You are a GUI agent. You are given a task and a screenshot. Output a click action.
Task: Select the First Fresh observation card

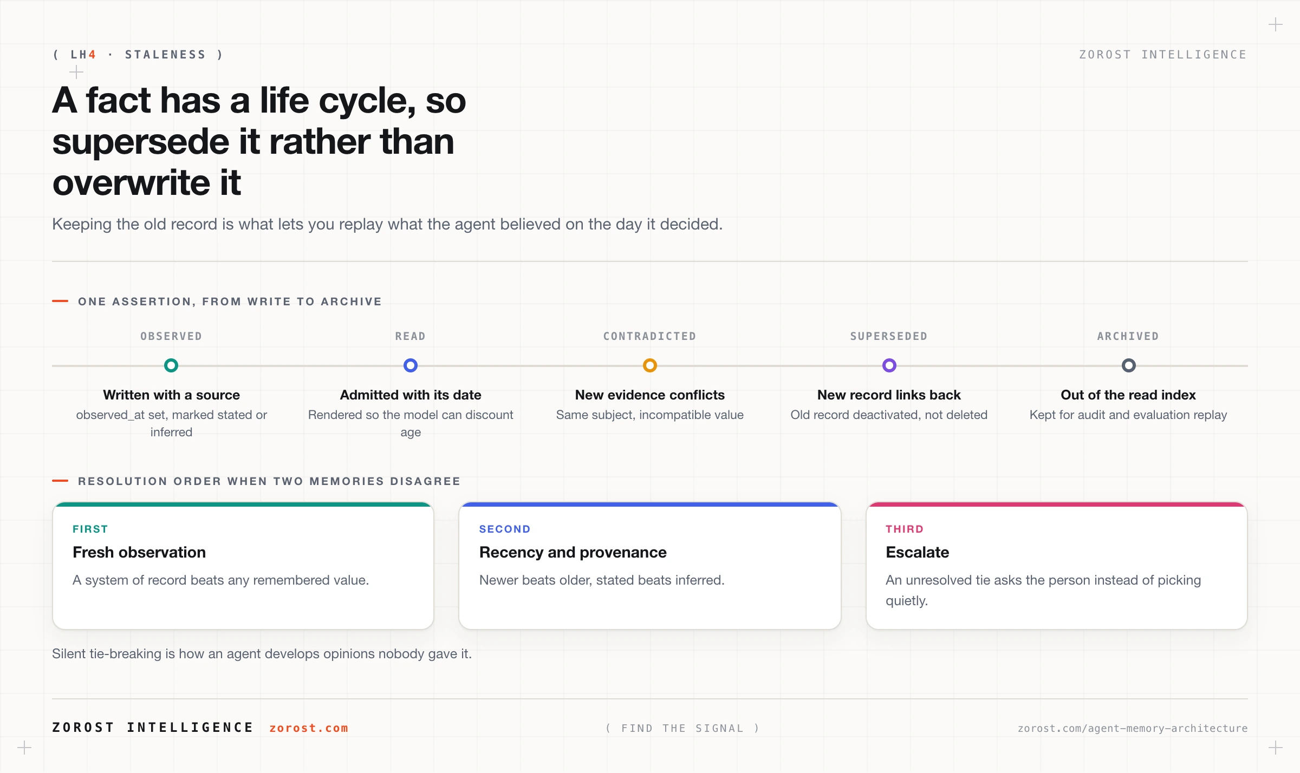[243, 566]
